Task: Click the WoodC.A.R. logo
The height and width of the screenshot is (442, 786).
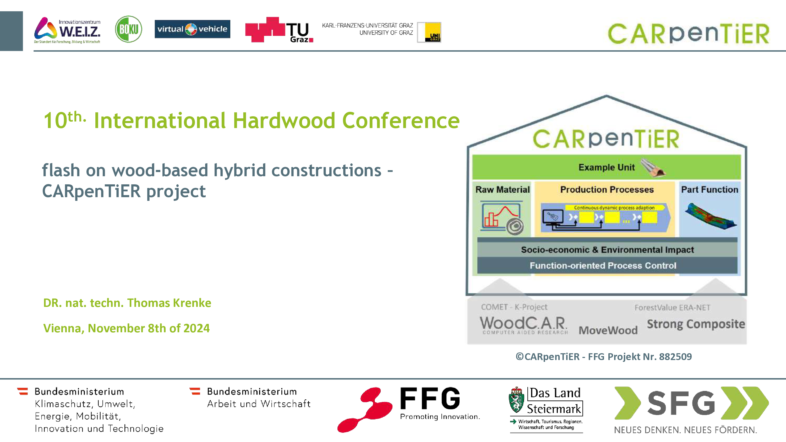Action: point(524,325)
